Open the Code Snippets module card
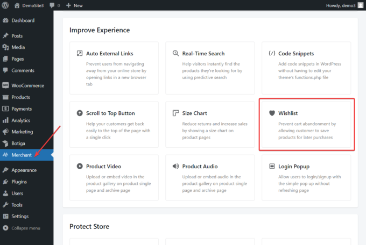Screen dimensions: 366x245 click(306, 68)
